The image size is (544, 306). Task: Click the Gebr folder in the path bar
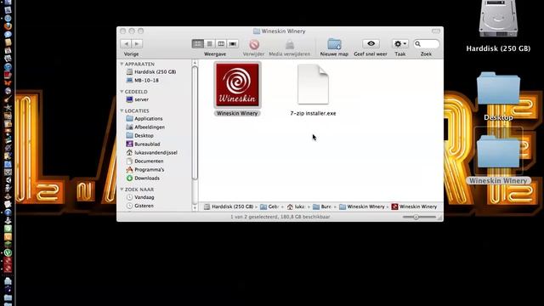pyautogui.click(x=269, y=207)
